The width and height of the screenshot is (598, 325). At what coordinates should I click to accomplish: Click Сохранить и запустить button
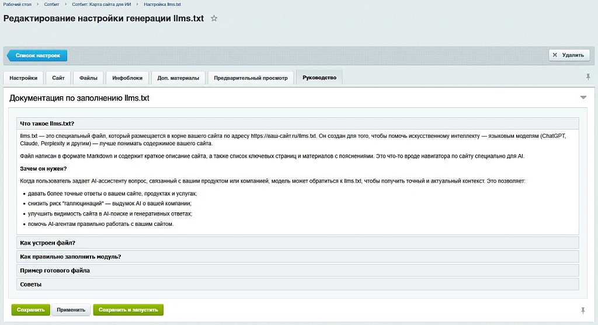128,310
